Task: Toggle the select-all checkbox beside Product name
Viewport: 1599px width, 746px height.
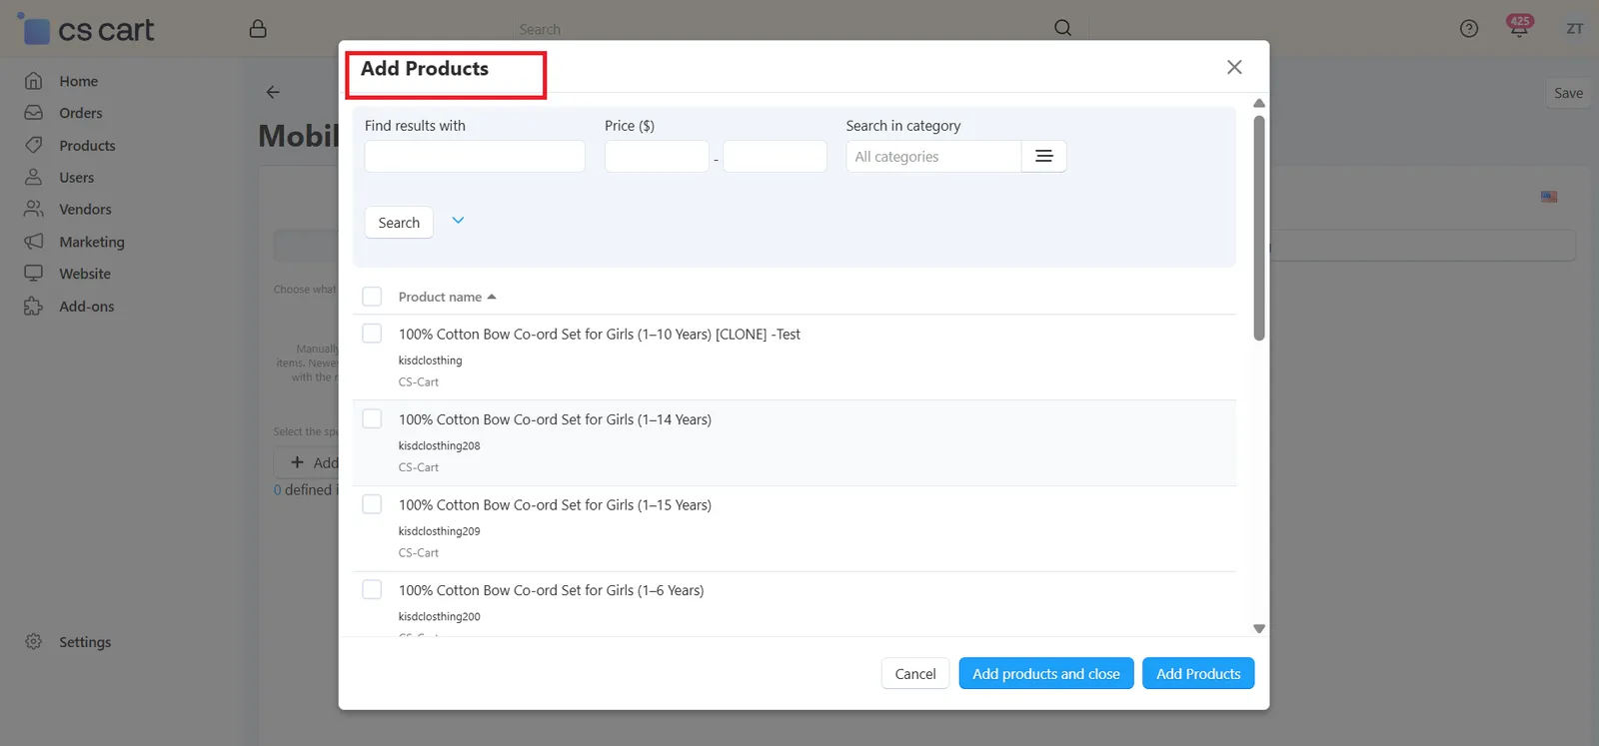Action: (372, 297)
